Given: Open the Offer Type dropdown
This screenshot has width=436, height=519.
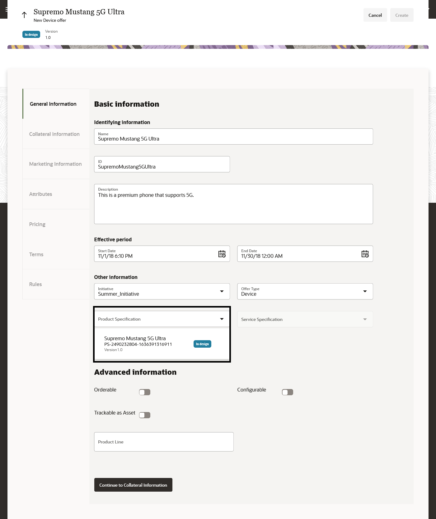Looking at the screenshot, I should 365,291.
